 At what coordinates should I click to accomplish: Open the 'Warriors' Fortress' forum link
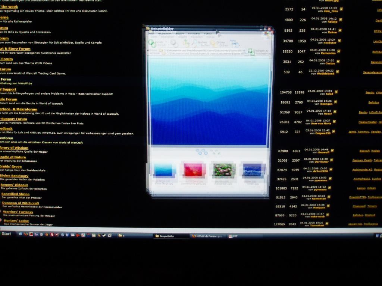tap(18, 212)
